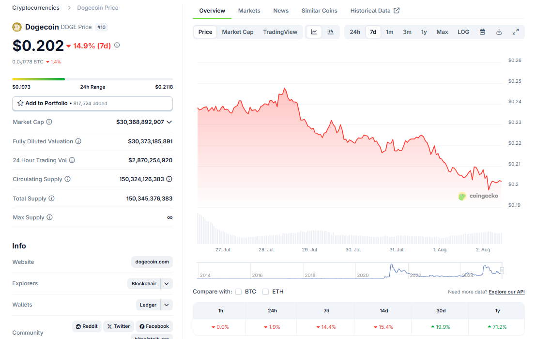This screenshot has height=339, width=536.
Task: Open 24 Hour Trading Vol info icon
Action: [x=72, y=160]
